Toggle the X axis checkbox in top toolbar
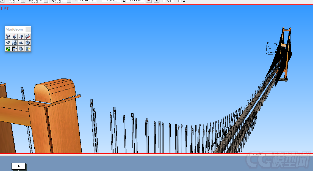Image resolution: width=313 pixels, height=171 pixels. 163,1
